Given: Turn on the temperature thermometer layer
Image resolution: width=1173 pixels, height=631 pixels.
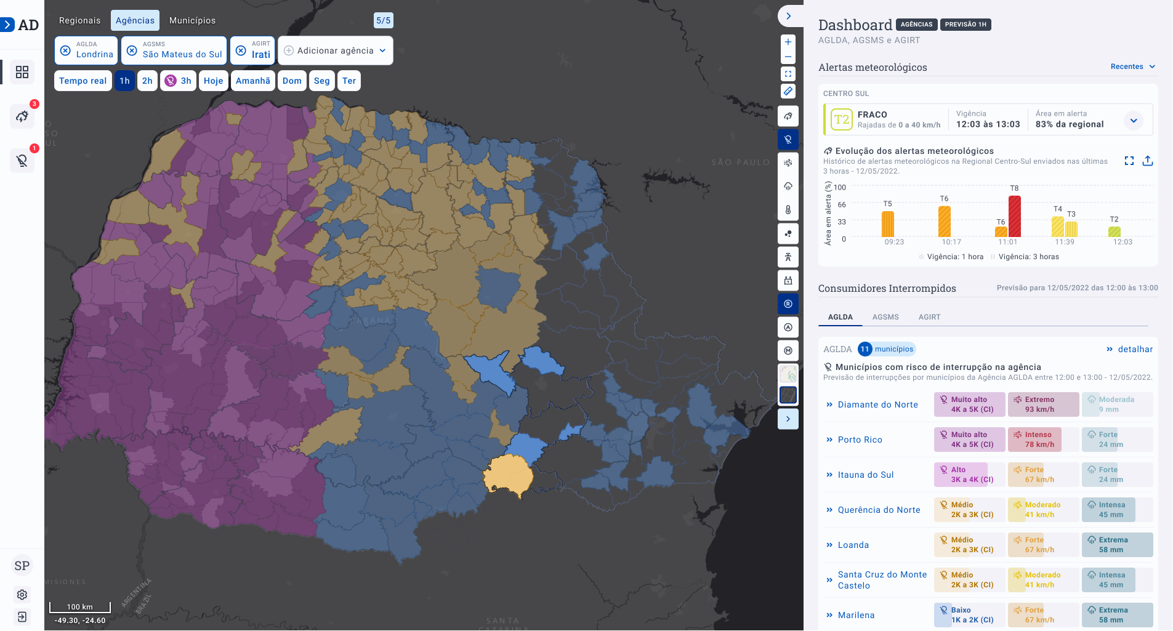Looking at the screenshot, I should [x=788, y=210].
